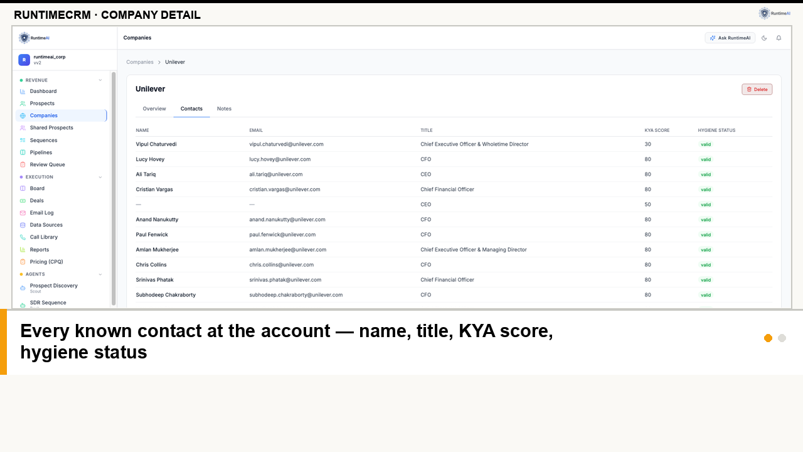Select contact Lucy Hovey
Viewport: 803px width, 452px height.
151,159
